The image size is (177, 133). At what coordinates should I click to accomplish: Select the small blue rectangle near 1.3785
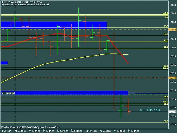click(4, 63)
